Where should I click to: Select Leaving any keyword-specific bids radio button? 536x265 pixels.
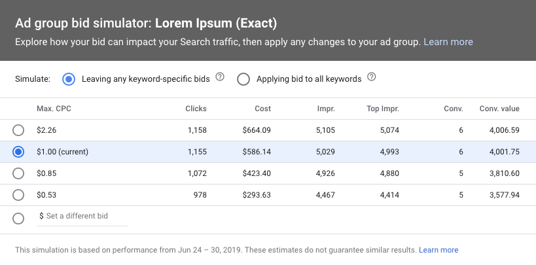click(69, 79)
